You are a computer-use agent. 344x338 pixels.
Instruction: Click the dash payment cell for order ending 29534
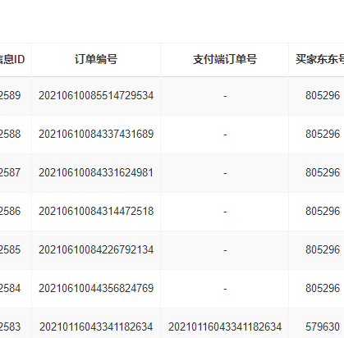click(x=225, y=96)
